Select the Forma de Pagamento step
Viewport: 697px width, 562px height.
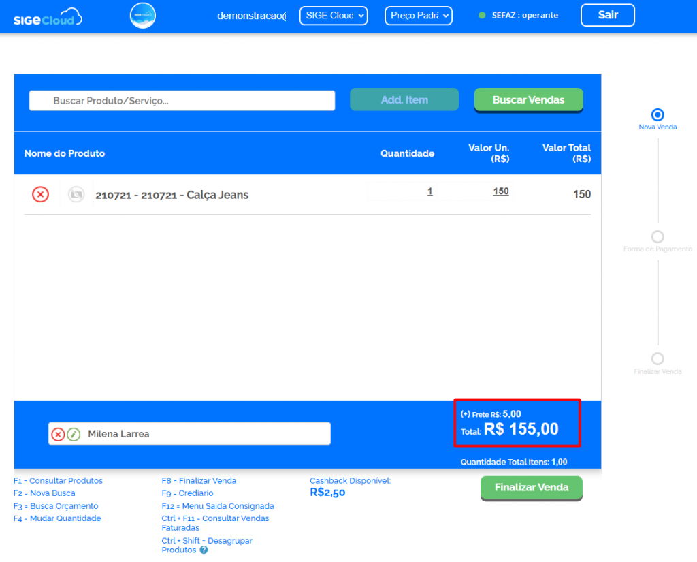[658, 237]
